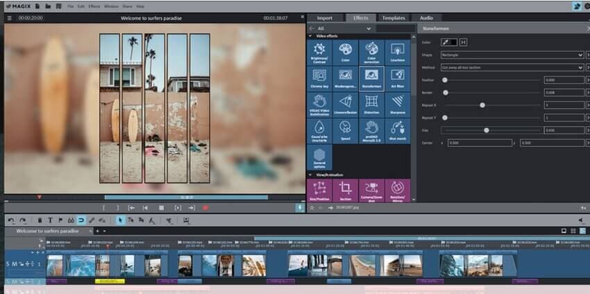Toggle the magnet snapping button in toolbar
The width and height of the screenshot is (590, 294).
81,220
